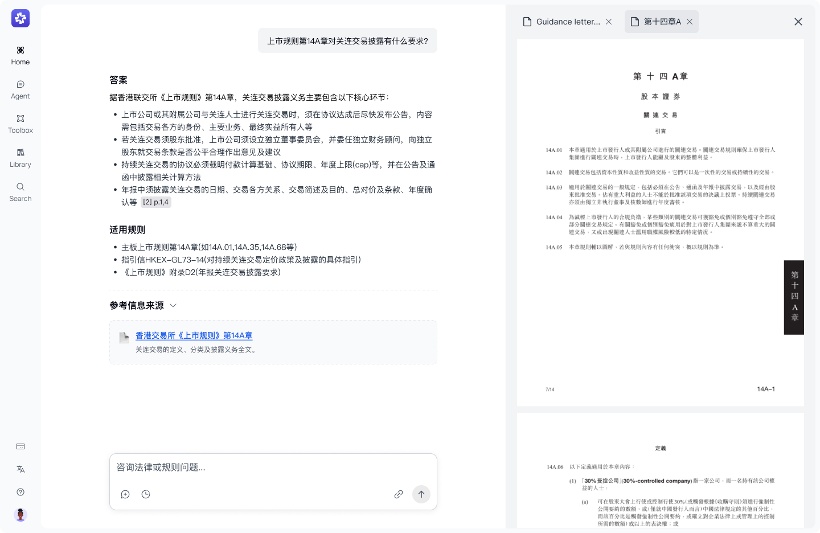This screenshot has width=820, height=533.
Task: Click the app logo icon
Action: coord(20,18)
